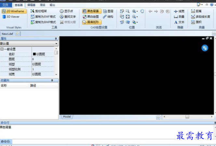The width and height of the screenshot is (216, 146).
Task: Click the fit drawing to window icon
Action: pos(128,17)
